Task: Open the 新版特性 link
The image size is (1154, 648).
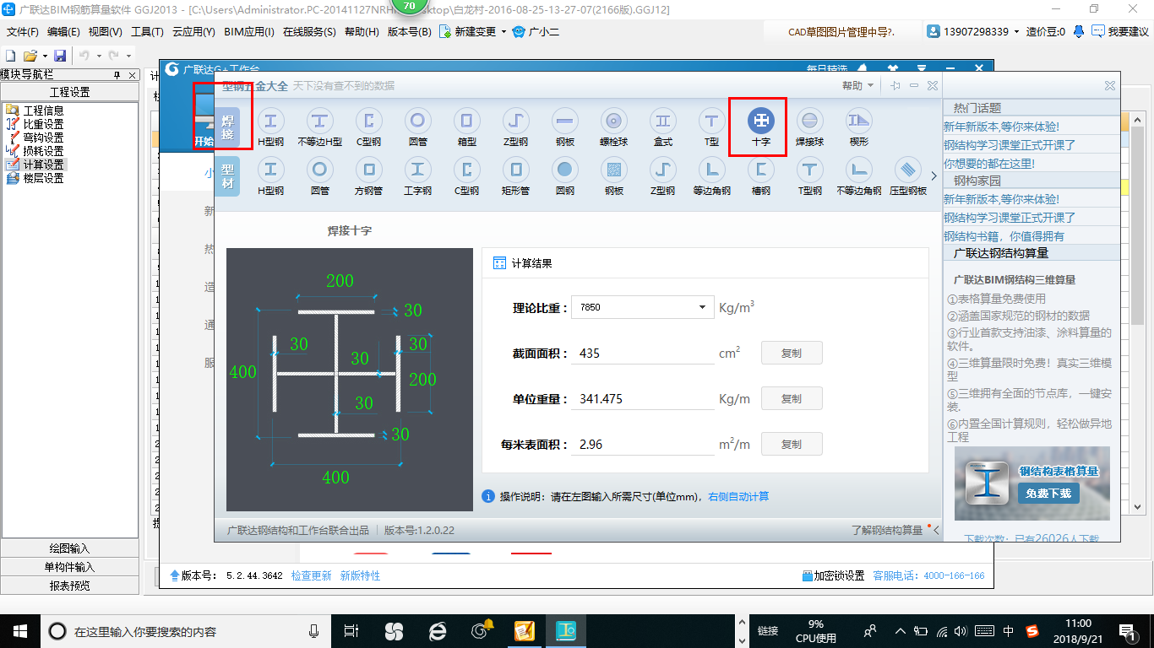Action: click(360, 575)
